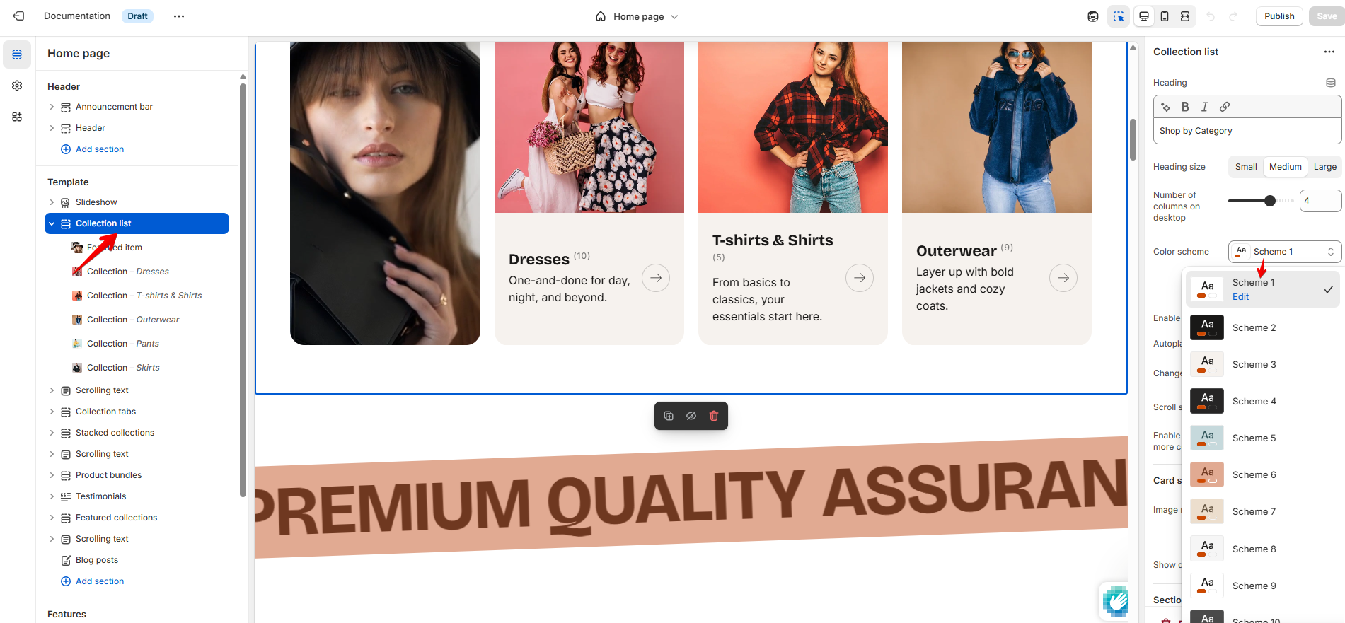The width and height of the screenshot is (1345, 623).
Task: Apply italic formatting to heading
Action: click(x=1205, y=107)
